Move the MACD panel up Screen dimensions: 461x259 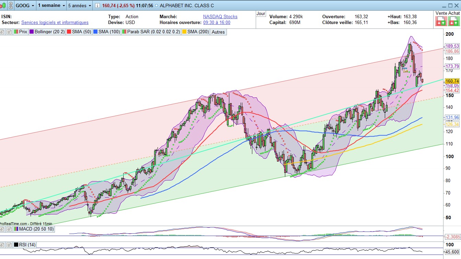(9, 229)
